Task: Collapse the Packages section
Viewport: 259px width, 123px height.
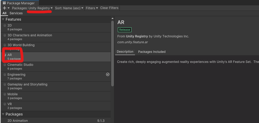Action: point(3,114)
